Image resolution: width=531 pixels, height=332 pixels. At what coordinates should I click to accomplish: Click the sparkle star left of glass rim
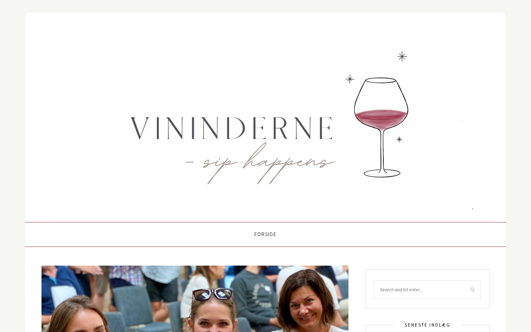[x=350, y=79]
